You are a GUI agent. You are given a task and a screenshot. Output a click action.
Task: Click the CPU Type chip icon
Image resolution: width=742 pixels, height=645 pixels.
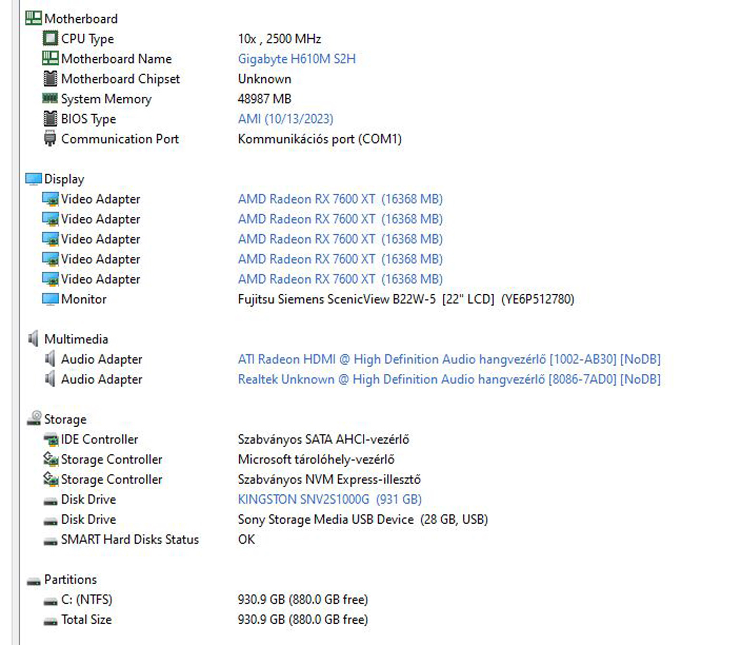click(x=50, y=38)
